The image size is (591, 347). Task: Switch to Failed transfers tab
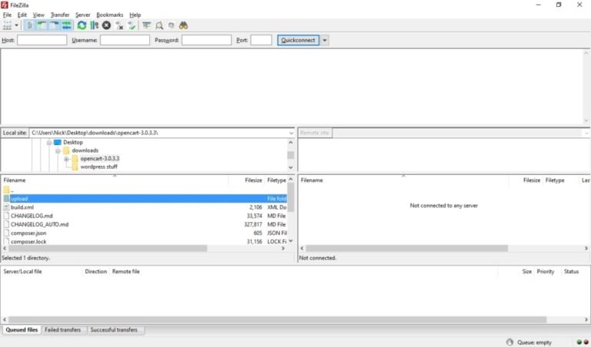[63, 330]
